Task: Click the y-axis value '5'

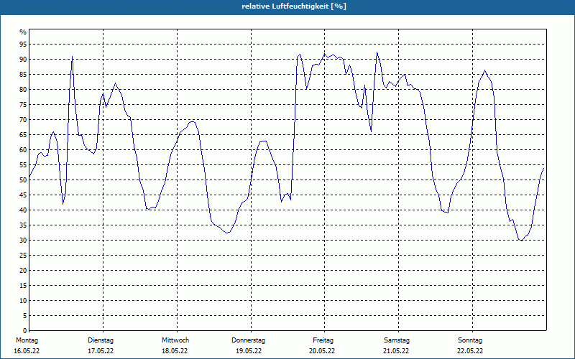Action: click(25, 316)
